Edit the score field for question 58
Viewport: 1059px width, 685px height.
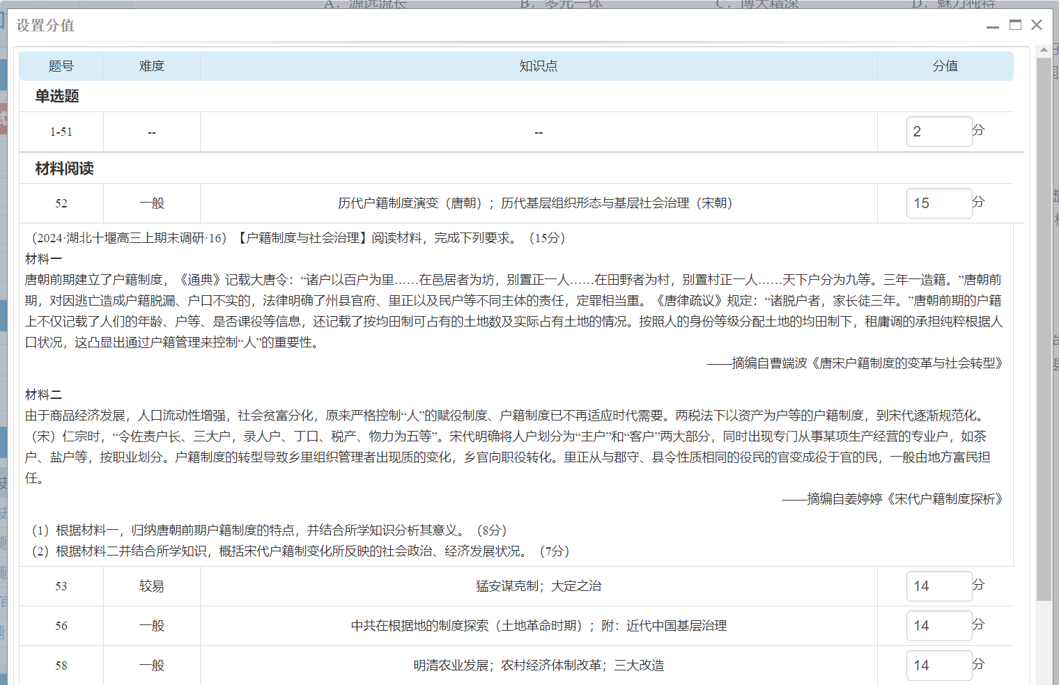coord(938,666)
